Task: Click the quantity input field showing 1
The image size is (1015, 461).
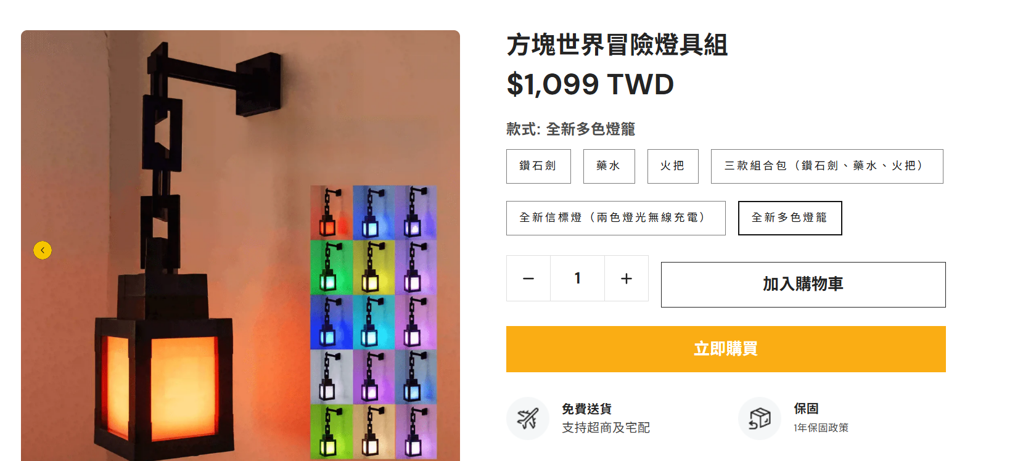Action: point(578,279)
